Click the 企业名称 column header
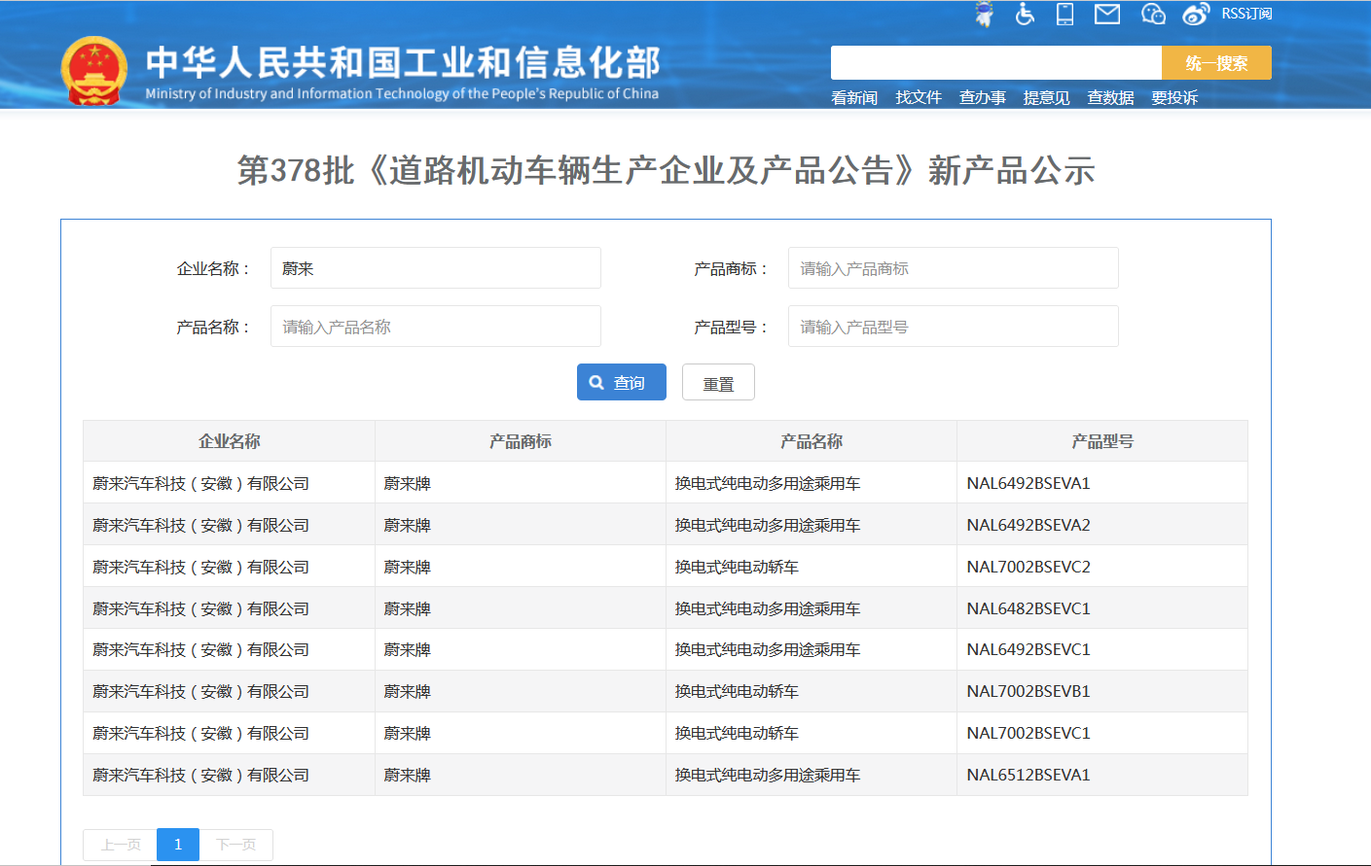 (230, 441)
